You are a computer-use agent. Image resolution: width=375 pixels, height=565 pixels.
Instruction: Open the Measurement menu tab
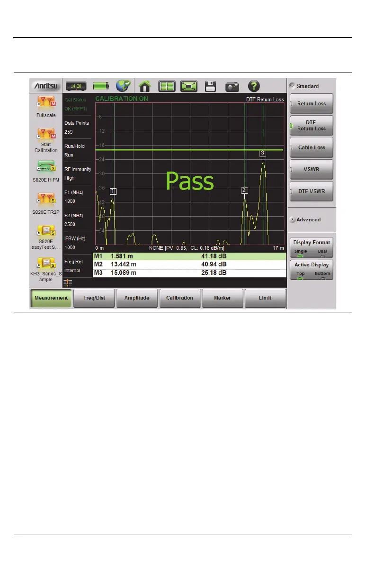[x=51, y=298]
